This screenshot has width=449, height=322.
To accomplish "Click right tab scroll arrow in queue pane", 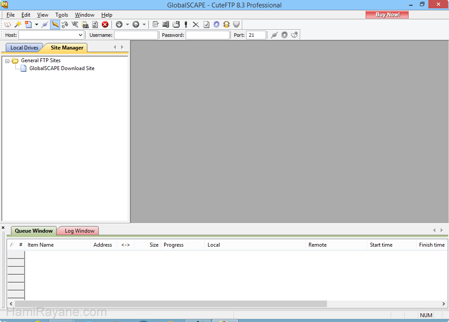I will [x=442, y=230].
